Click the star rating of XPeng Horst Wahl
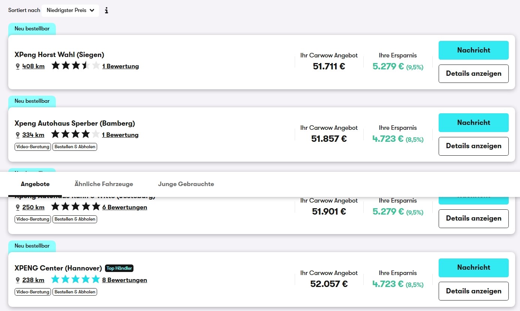Viewport: 520px width, 311px height. [76, 66]
